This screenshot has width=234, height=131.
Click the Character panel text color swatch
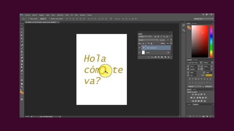pos(209,75)
